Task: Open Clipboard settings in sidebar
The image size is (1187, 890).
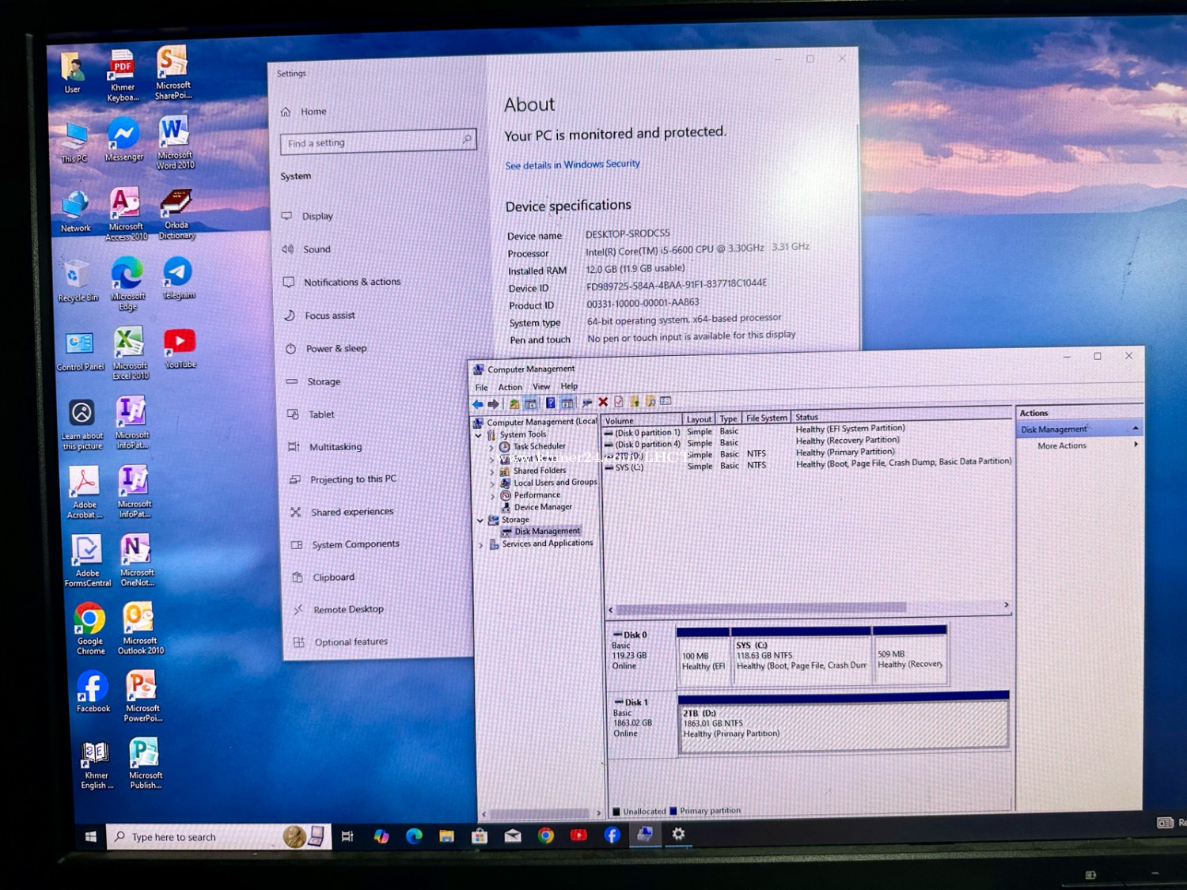Action: [x=323, y=578]
